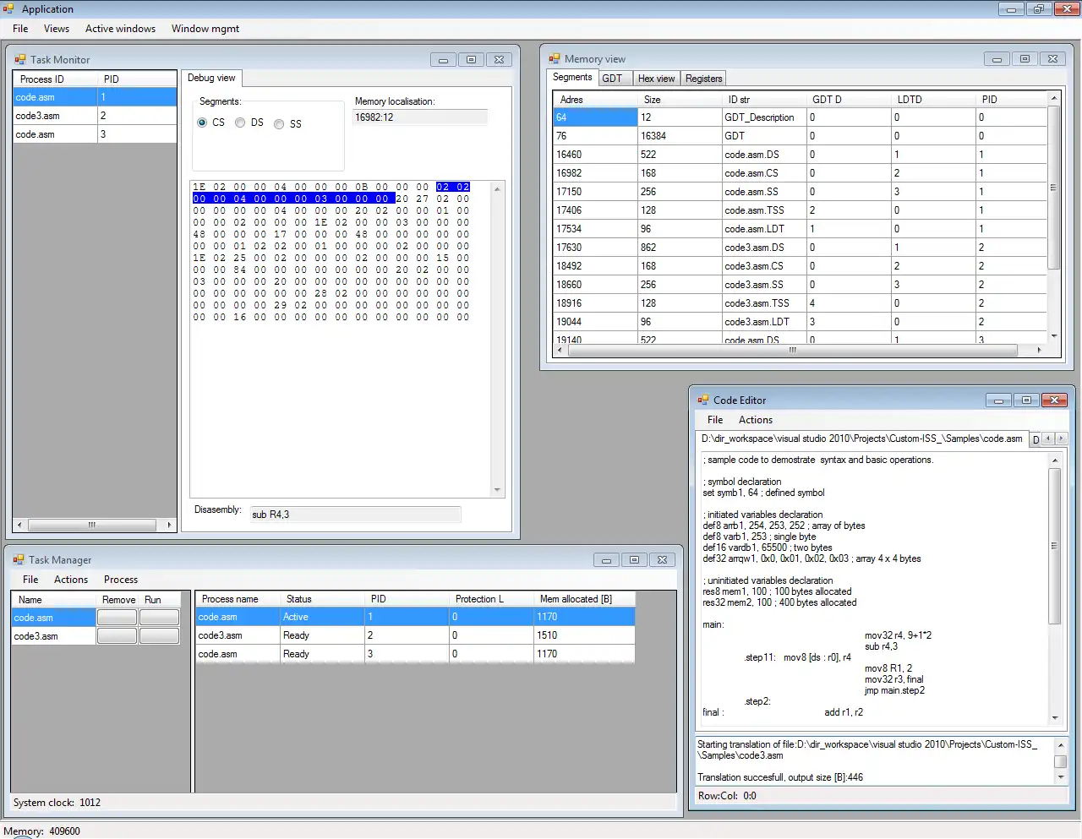The height and width of the screenshot is (839, 1082).
Task: Select the code3.asm.CS segment row
Action: click(752, 266)
